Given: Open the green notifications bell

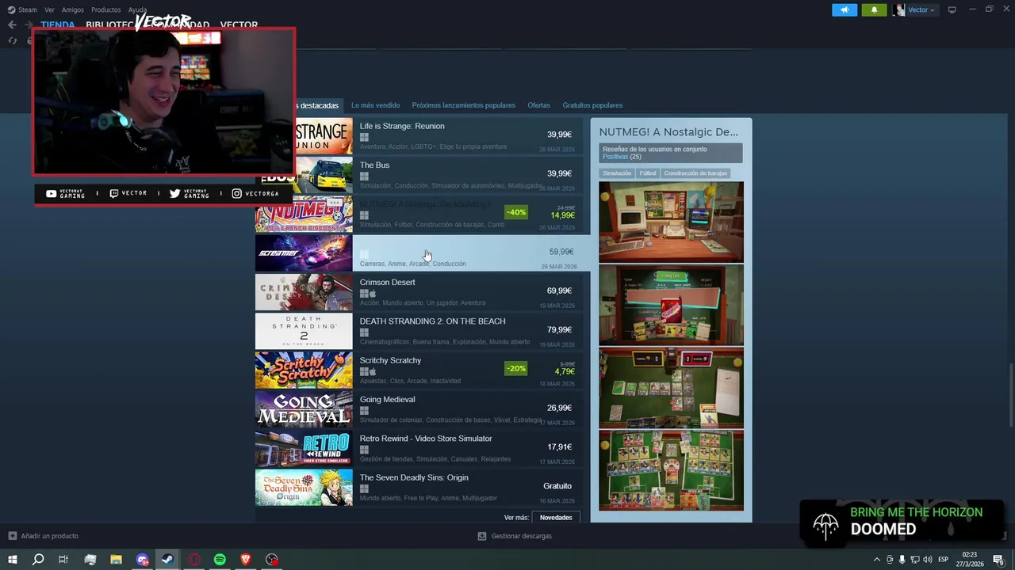Looking at the screenshot, I should (874, 9).
